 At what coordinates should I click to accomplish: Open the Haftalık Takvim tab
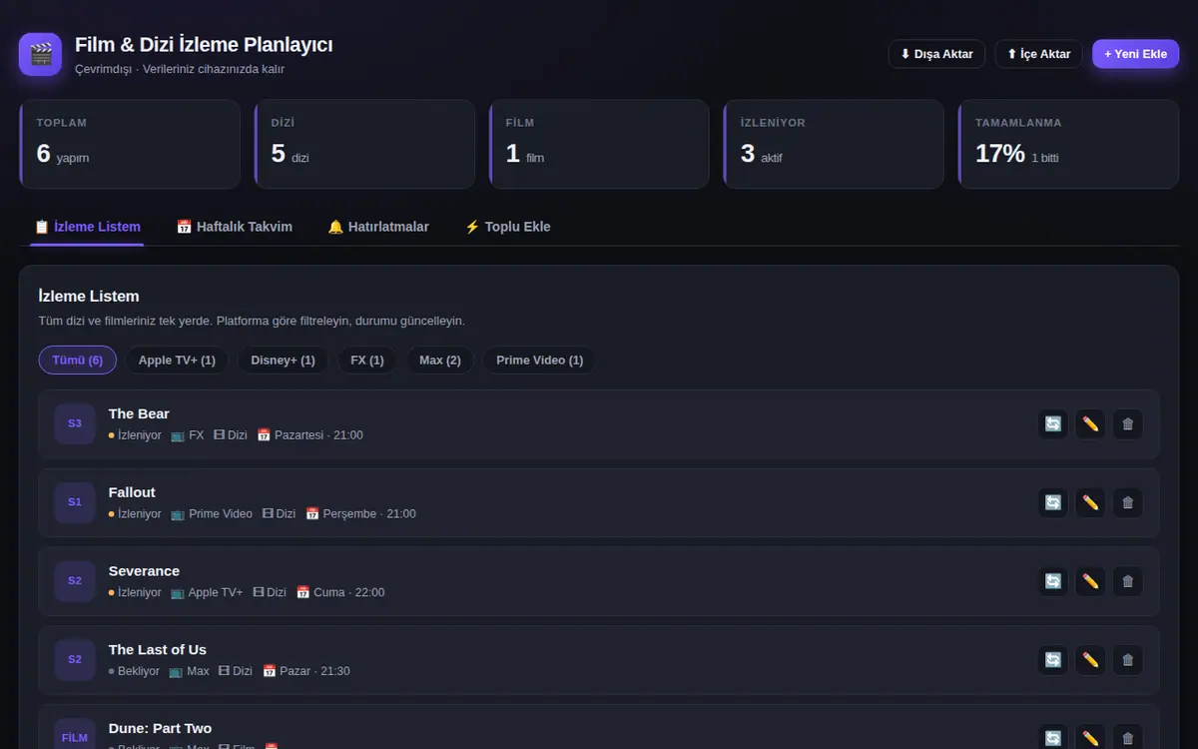click(235, 227)
